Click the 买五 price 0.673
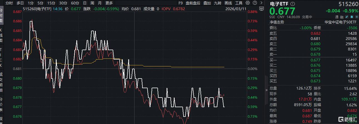359x124 pixels. (x=315, y=81)
